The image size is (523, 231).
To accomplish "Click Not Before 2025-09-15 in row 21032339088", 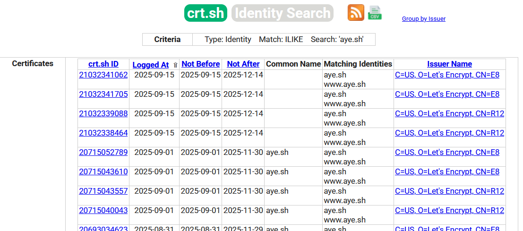I will coord(201,114).
